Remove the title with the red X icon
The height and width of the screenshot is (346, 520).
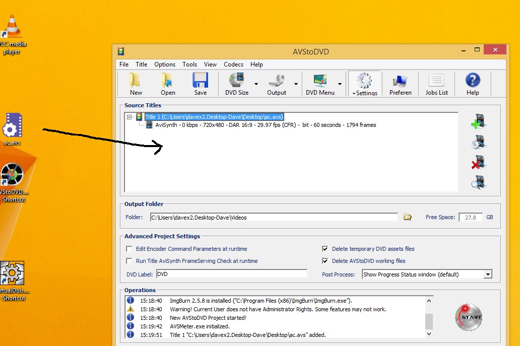(x=479, y=162)
